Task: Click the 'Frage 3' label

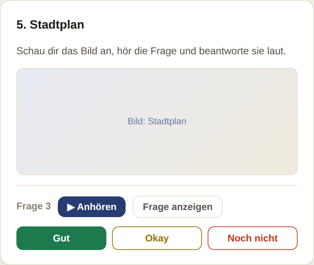Action: click(x=34, y=206)
